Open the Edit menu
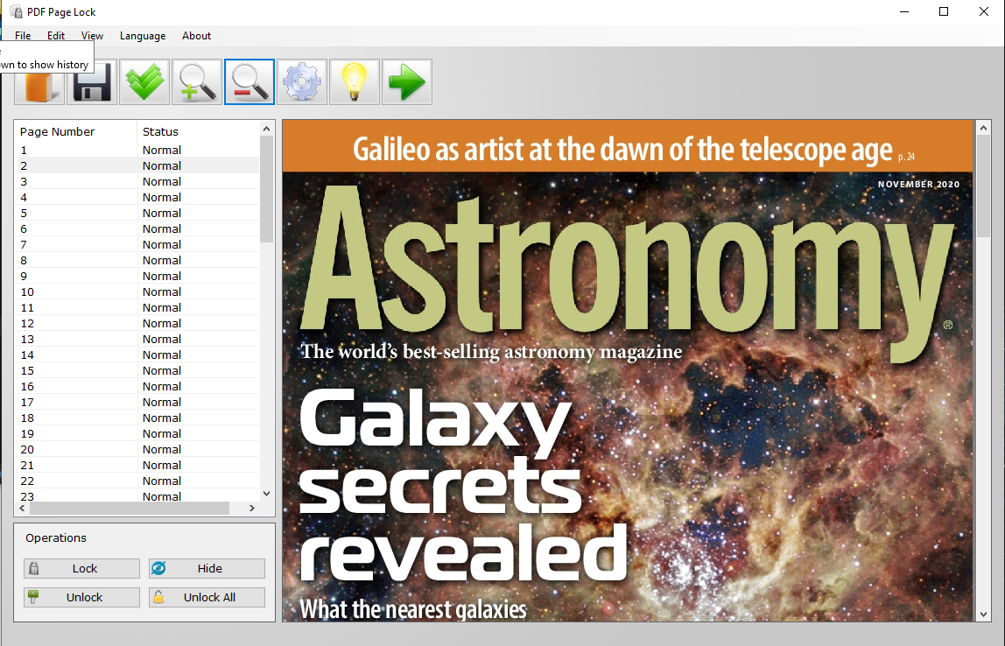Screen dimensions: 1005x646 (x=56, y=36)
